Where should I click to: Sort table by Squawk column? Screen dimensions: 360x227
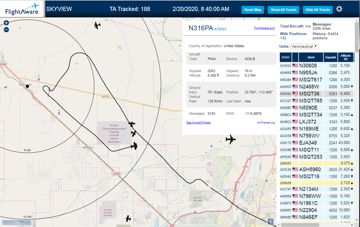click(330, 57)
